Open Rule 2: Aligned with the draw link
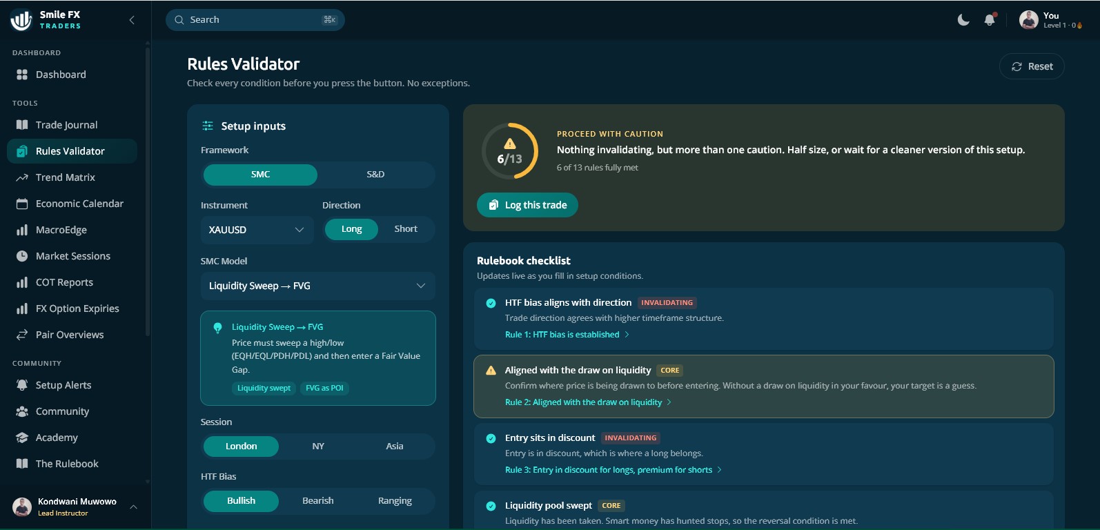 click(588, 402)
